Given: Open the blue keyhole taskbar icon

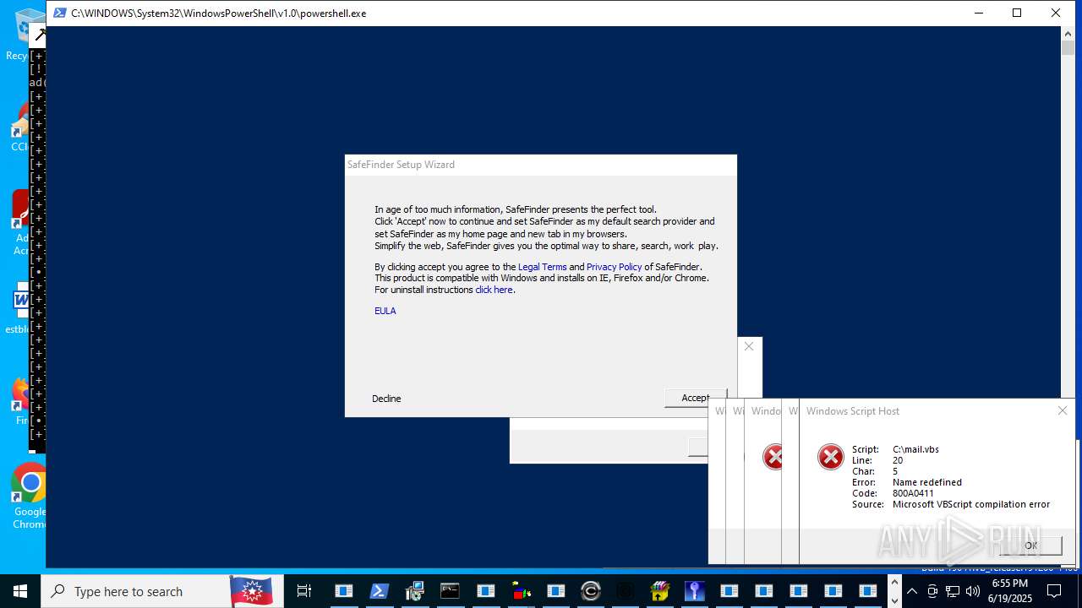Looking at the screenshot, I should (x=695, y=591).
